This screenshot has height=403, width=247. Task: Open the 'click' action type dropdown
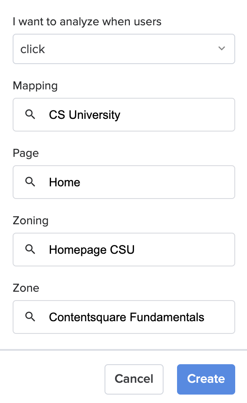pyautogui.click(x=124, y=49)
